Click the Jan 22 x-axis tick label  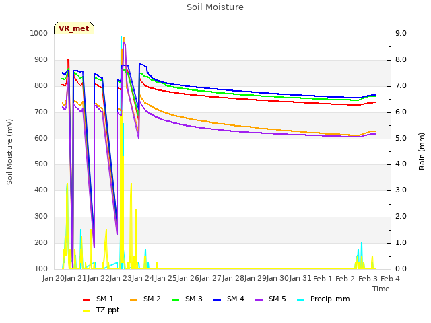point(98,279)
